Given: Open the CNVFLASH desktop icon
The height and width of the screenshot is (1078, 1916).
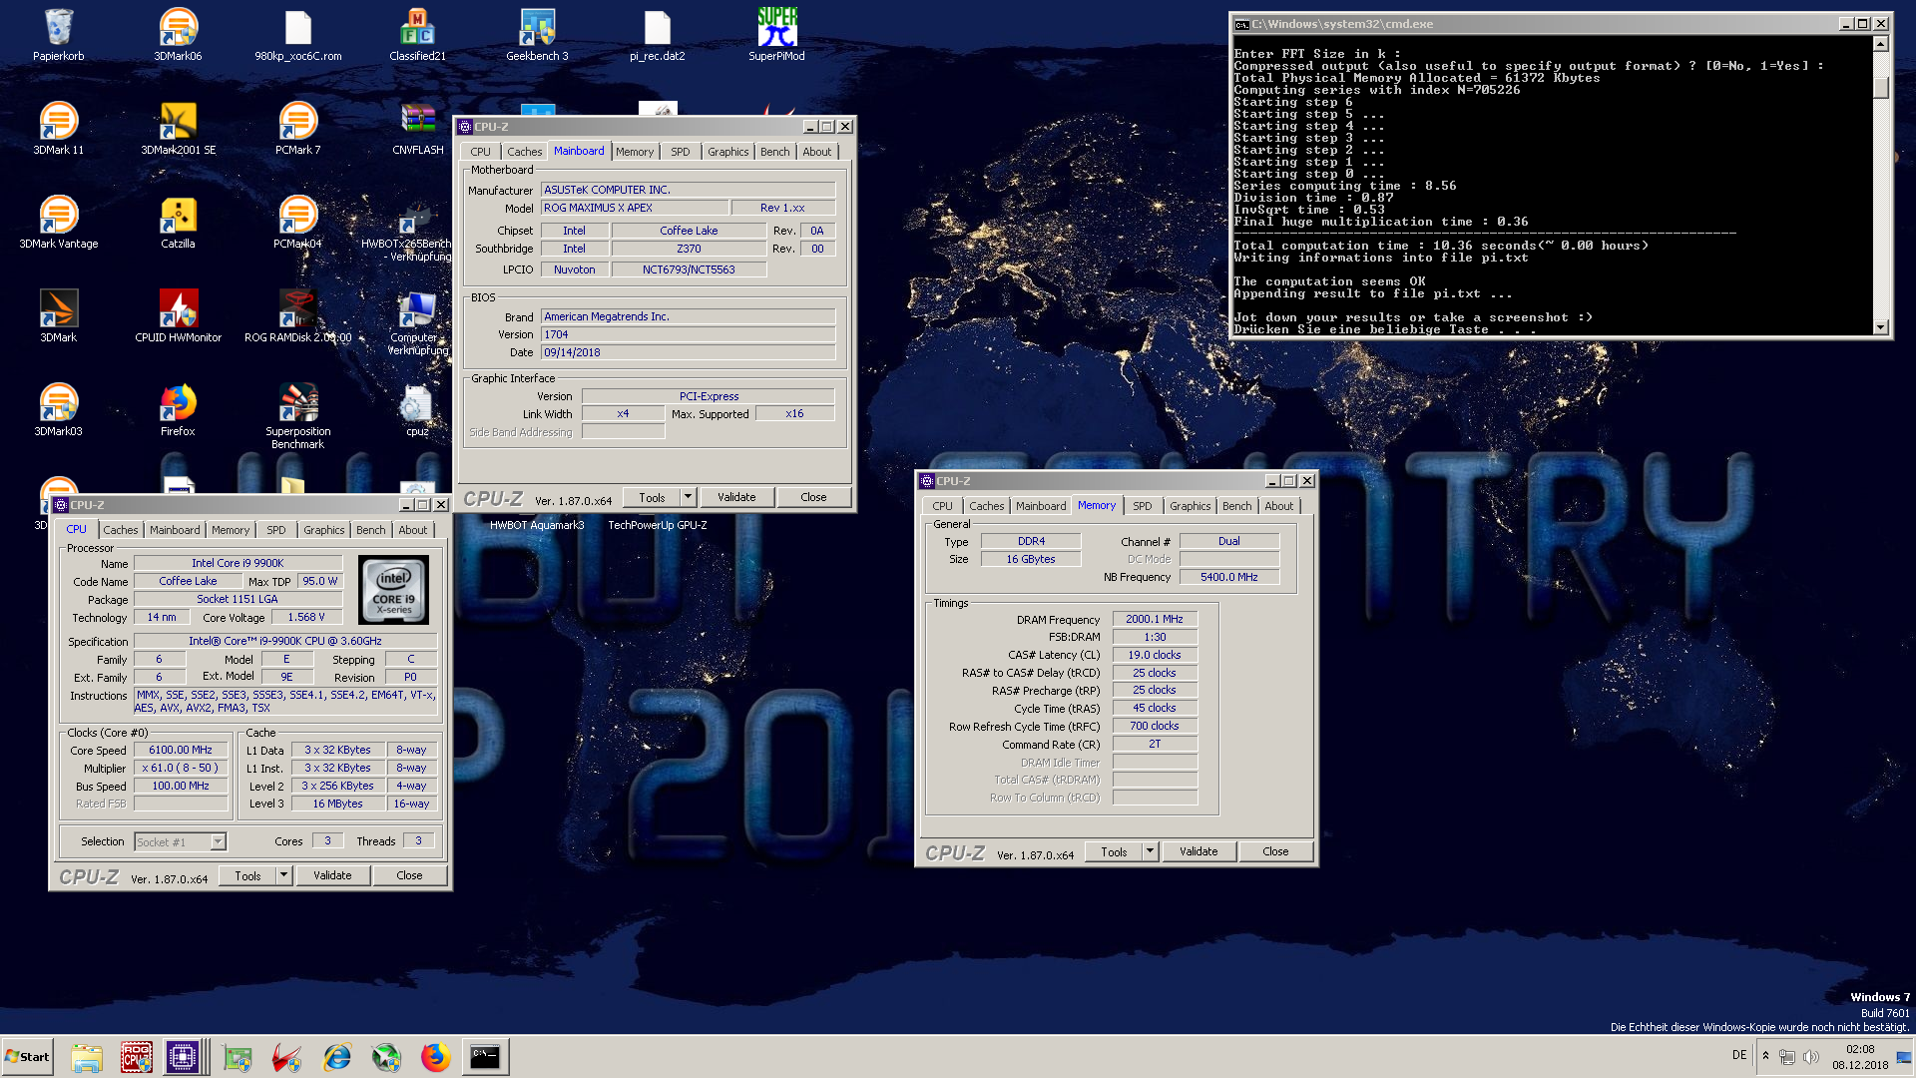Looking at the screenshot, I should (417, 129).
